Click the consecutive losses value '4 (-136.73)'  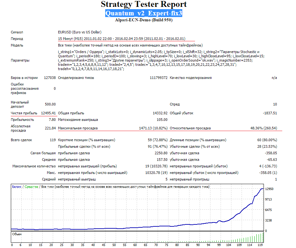(268, 166)
